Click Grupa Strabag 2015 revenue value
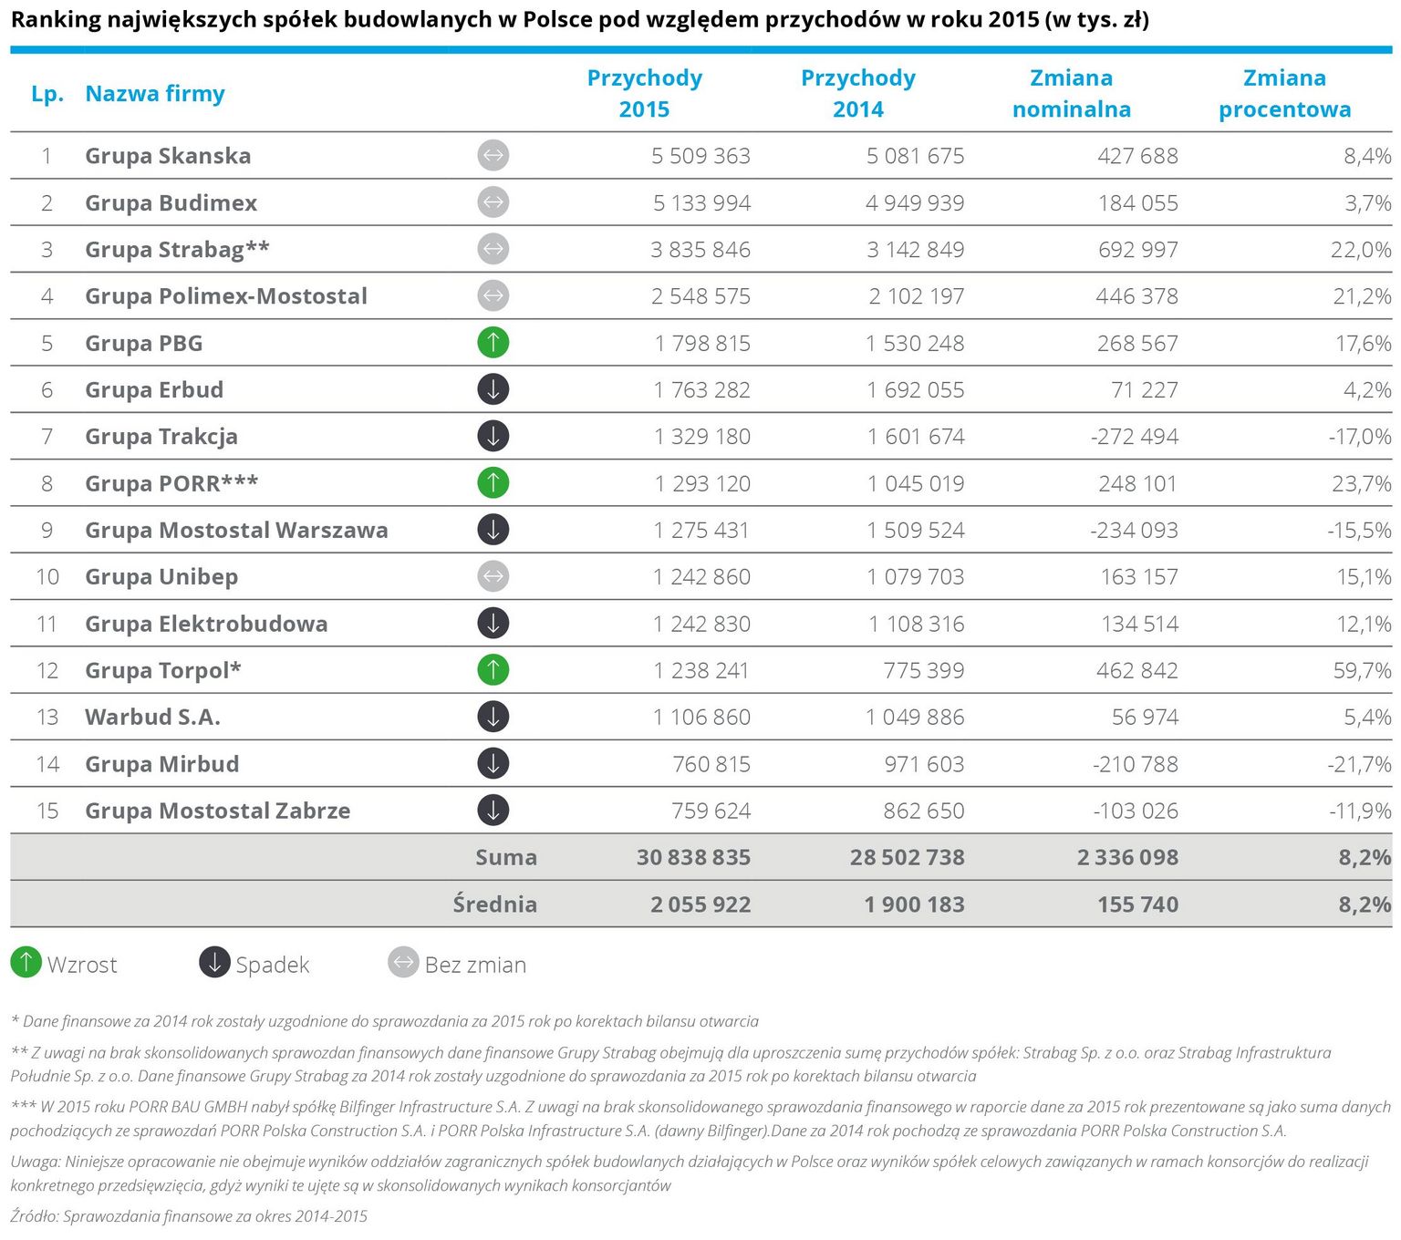Viewport: 1401px width, 1240px height. [x=700, y=250]
